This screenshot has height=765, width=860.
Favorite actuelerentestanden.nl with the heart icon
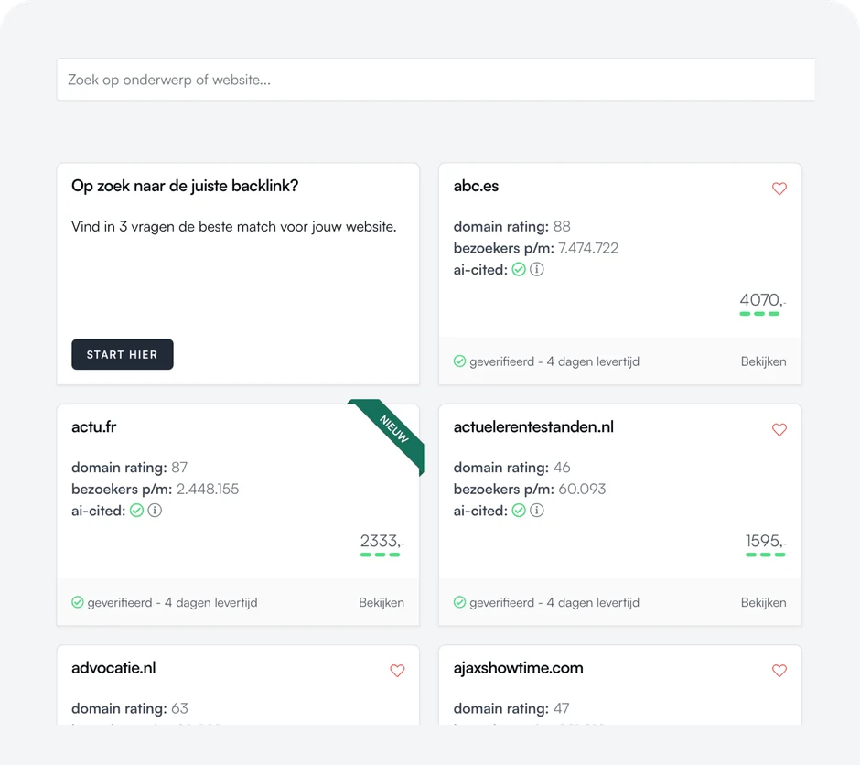tap(779, 429)
